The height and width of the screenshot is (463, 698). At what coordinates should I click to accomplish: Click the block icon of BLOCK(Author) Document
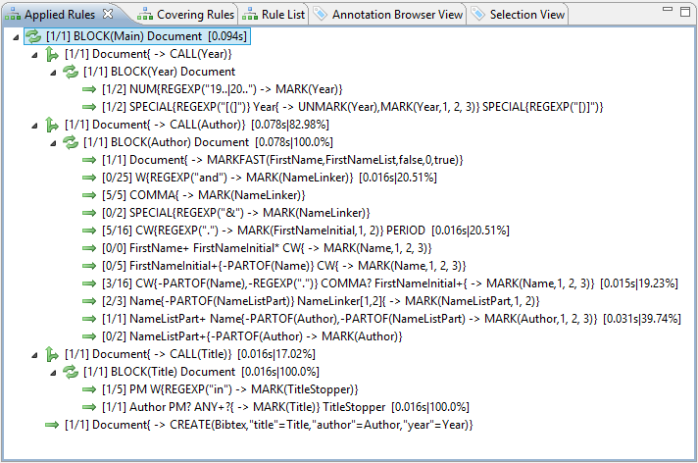(71, 142)
